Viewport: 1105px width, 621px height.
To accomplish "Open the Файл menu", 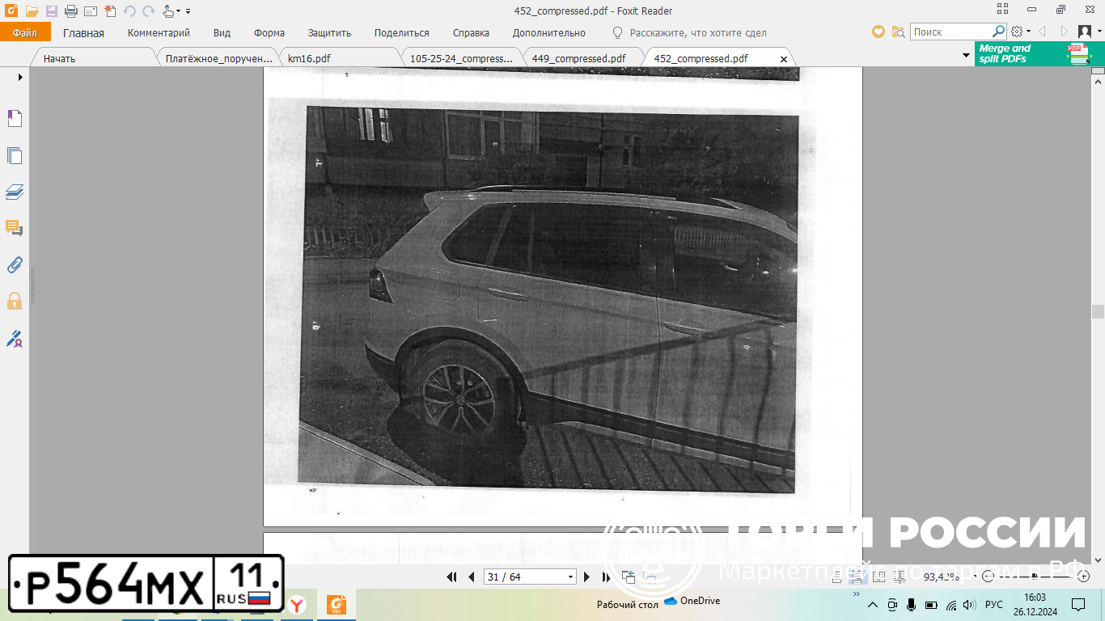I will [25, 32].
